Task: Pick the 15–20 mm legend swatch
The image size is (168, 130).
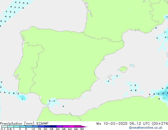Action: [41, 127]
